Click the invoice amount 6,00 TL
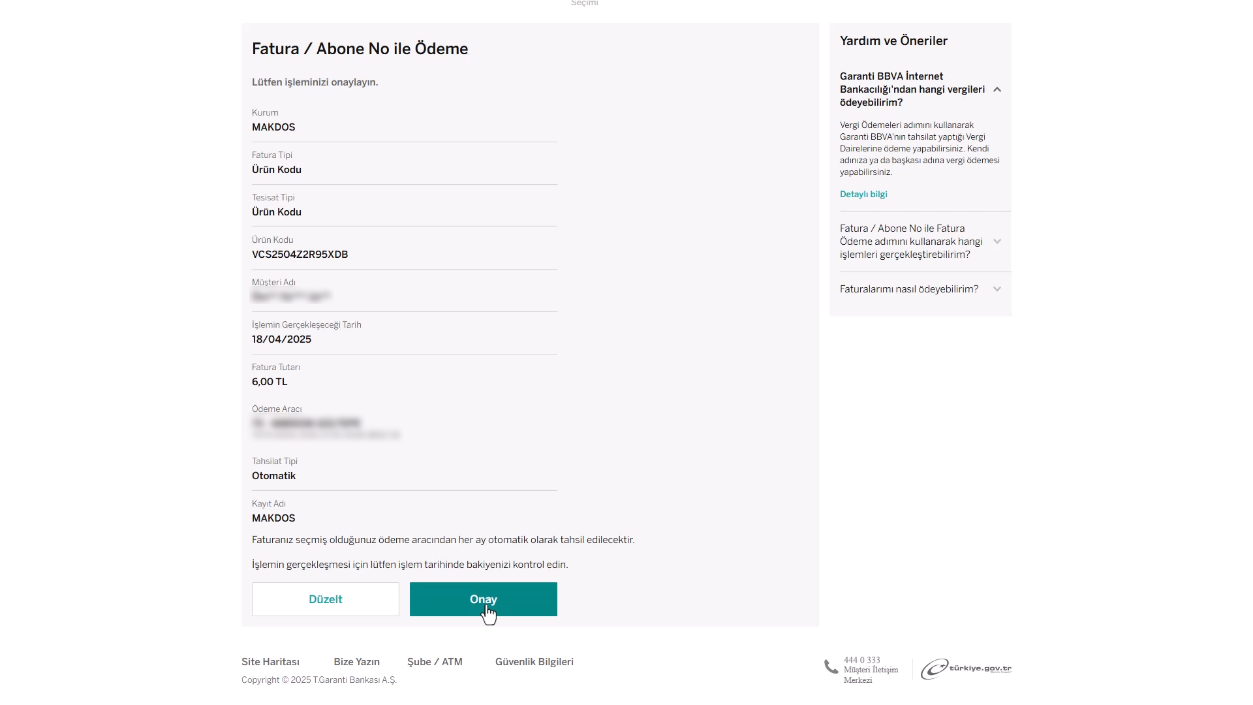 point(270,382)
